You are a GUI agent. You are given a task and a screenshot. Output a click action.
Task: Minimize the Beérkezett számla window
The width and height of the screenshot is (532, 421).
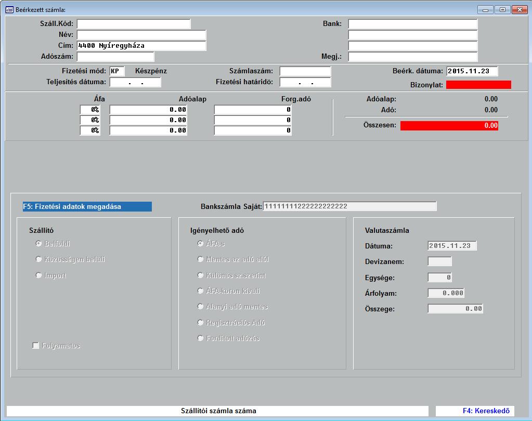point(485,10)
